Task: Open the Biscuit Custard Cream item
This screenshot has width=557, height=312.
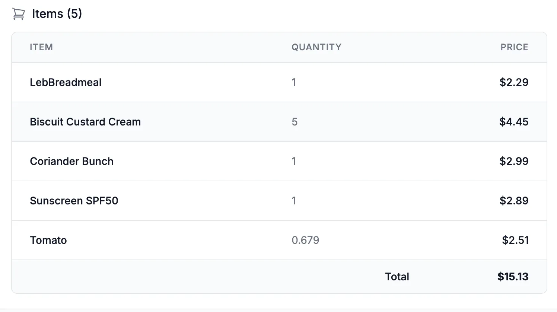Action: pos(85,122)
